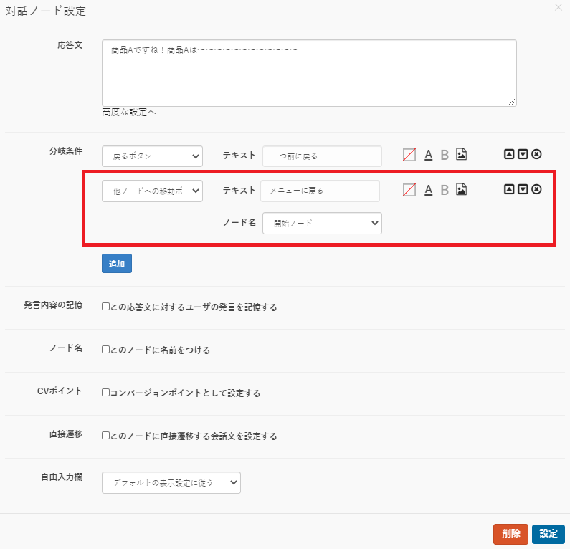Open the 他ノードへの移動ボ dropdown
The image size is (570, 549).
pos(152,191)
